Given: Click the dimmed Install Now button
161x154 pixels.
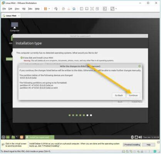Looking at the screenshot, I should [x=137, y=102].
